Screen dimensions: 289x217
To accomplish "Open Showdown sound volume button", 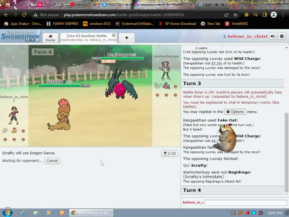I will point(273,36).
